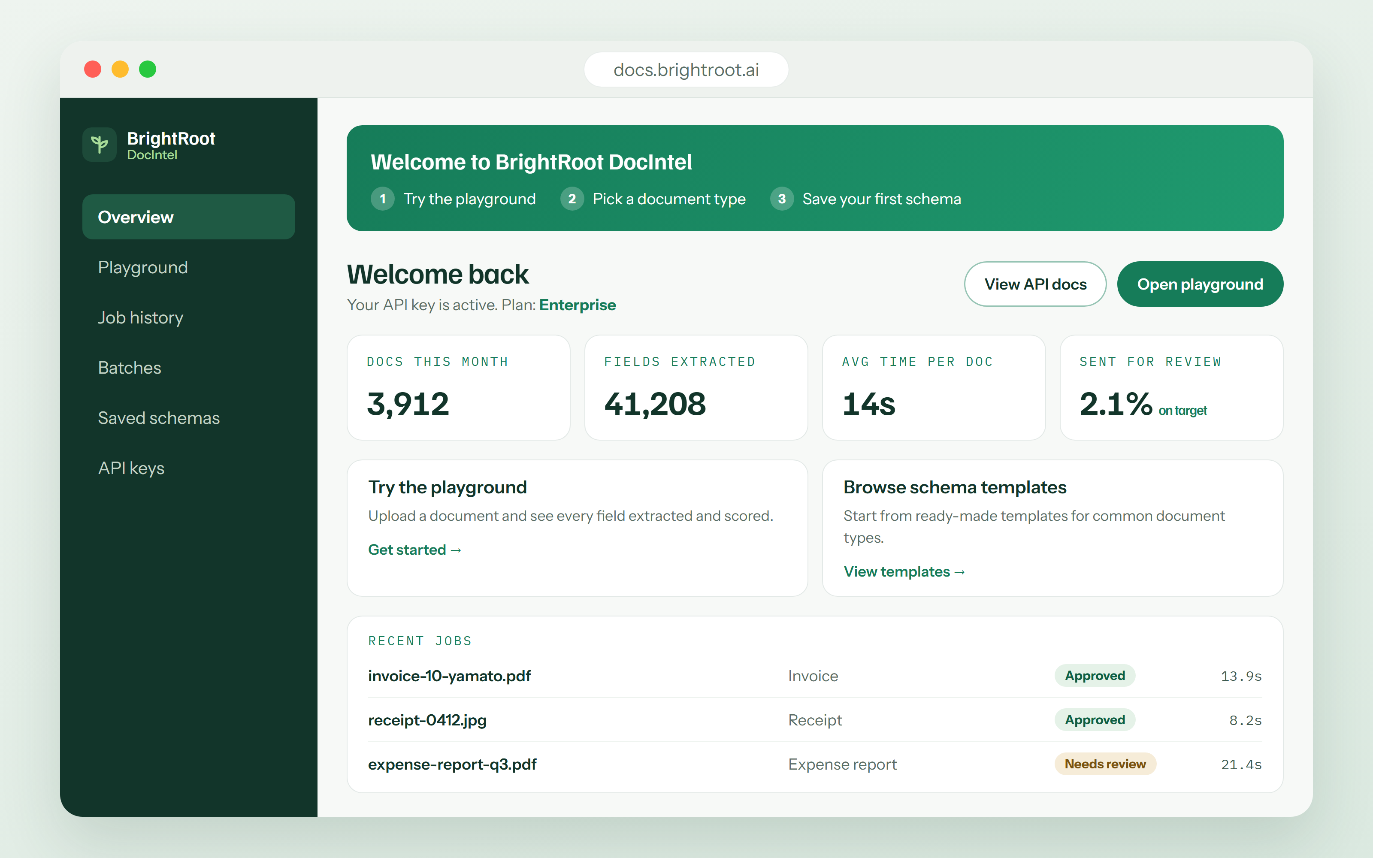1373x858 pixels.
Task: Click the 13.9s duration value
Action: point(1241,676)
